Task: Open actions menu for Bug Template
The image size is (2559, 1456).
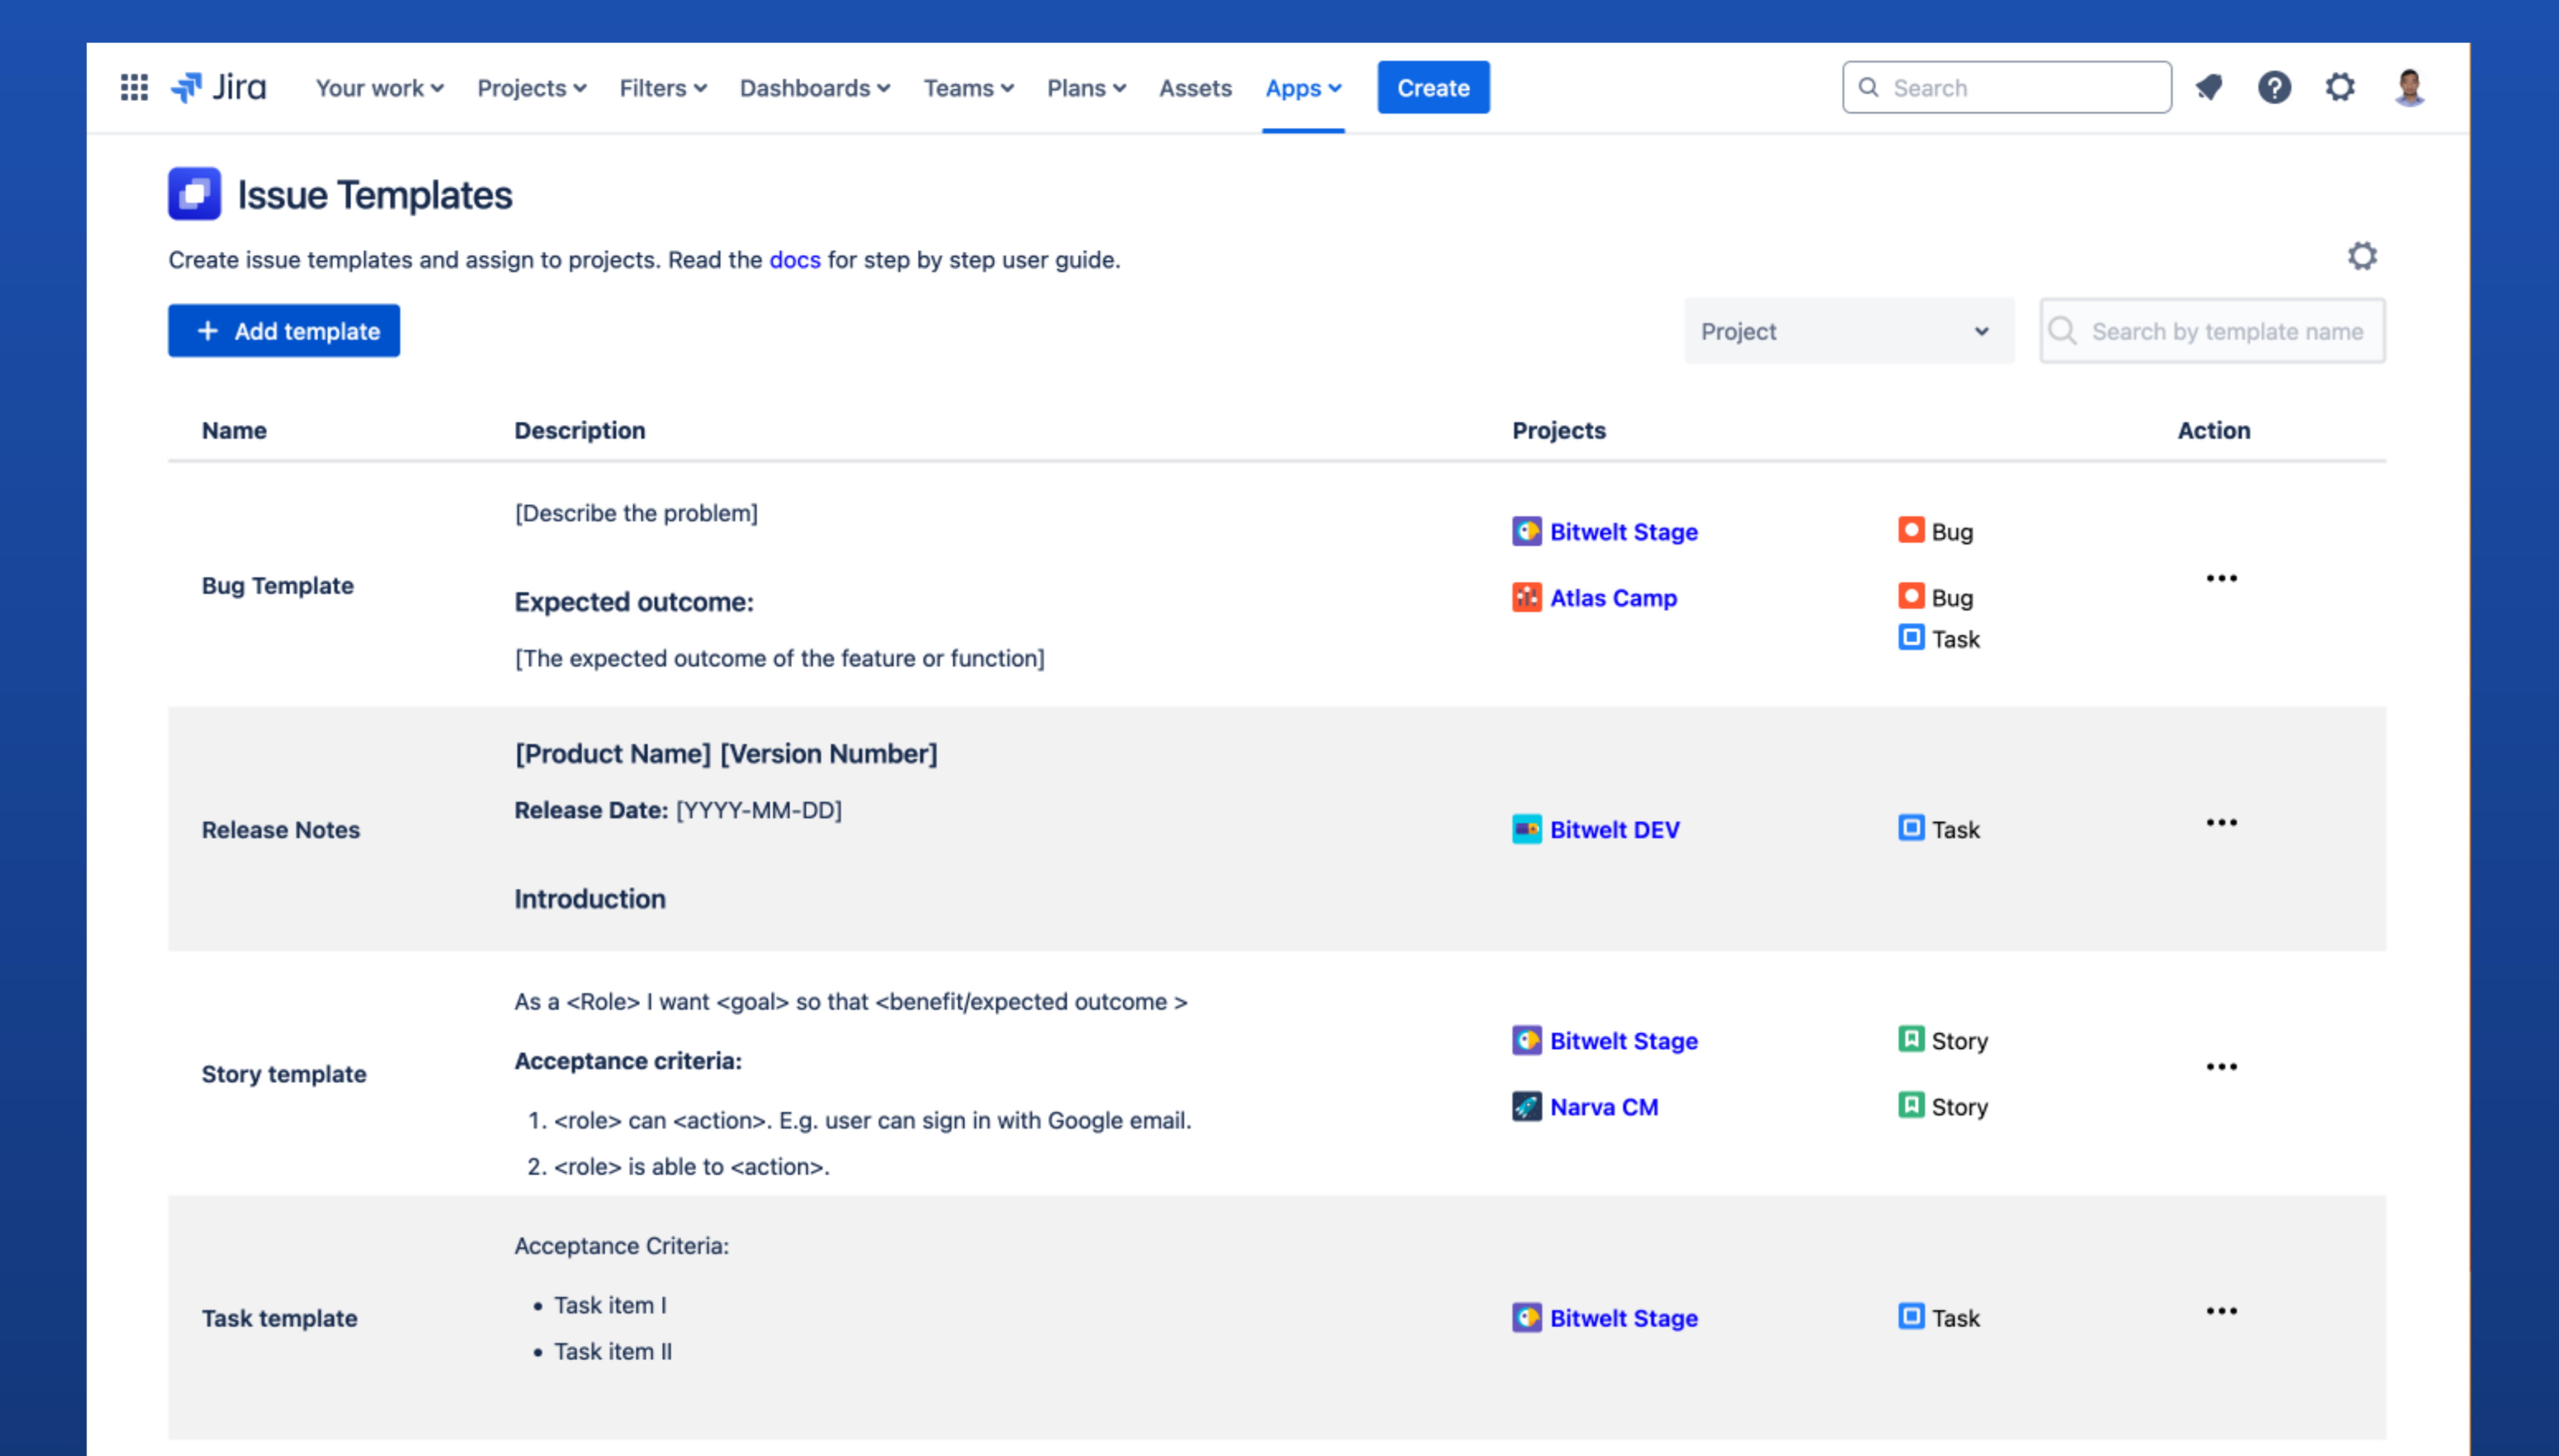Action: (x=2221, y=579)
